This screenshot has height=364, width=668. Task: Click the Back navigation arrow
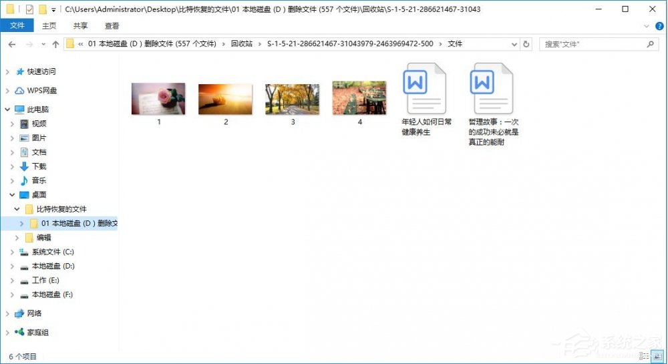coord(11,44)
